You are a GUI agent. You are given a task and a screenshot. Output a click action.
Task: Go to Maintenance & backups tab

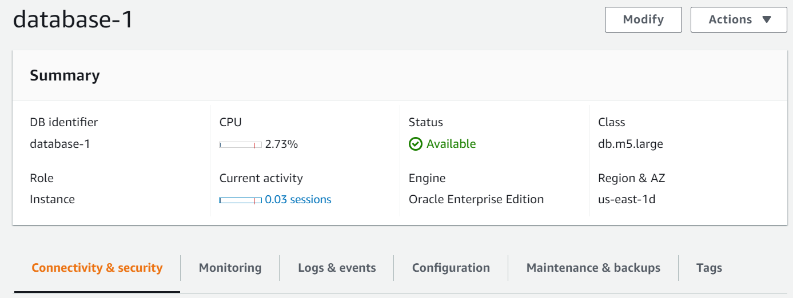coord(593,268)
